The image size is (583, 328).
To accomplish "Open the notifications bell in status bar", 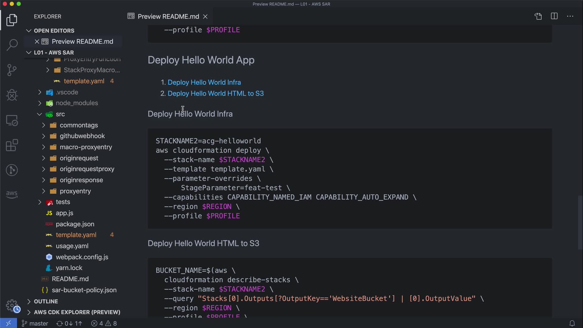I will 572,323.
